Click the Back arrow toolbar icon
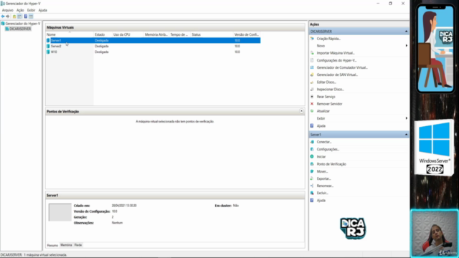 pos(3,16)
